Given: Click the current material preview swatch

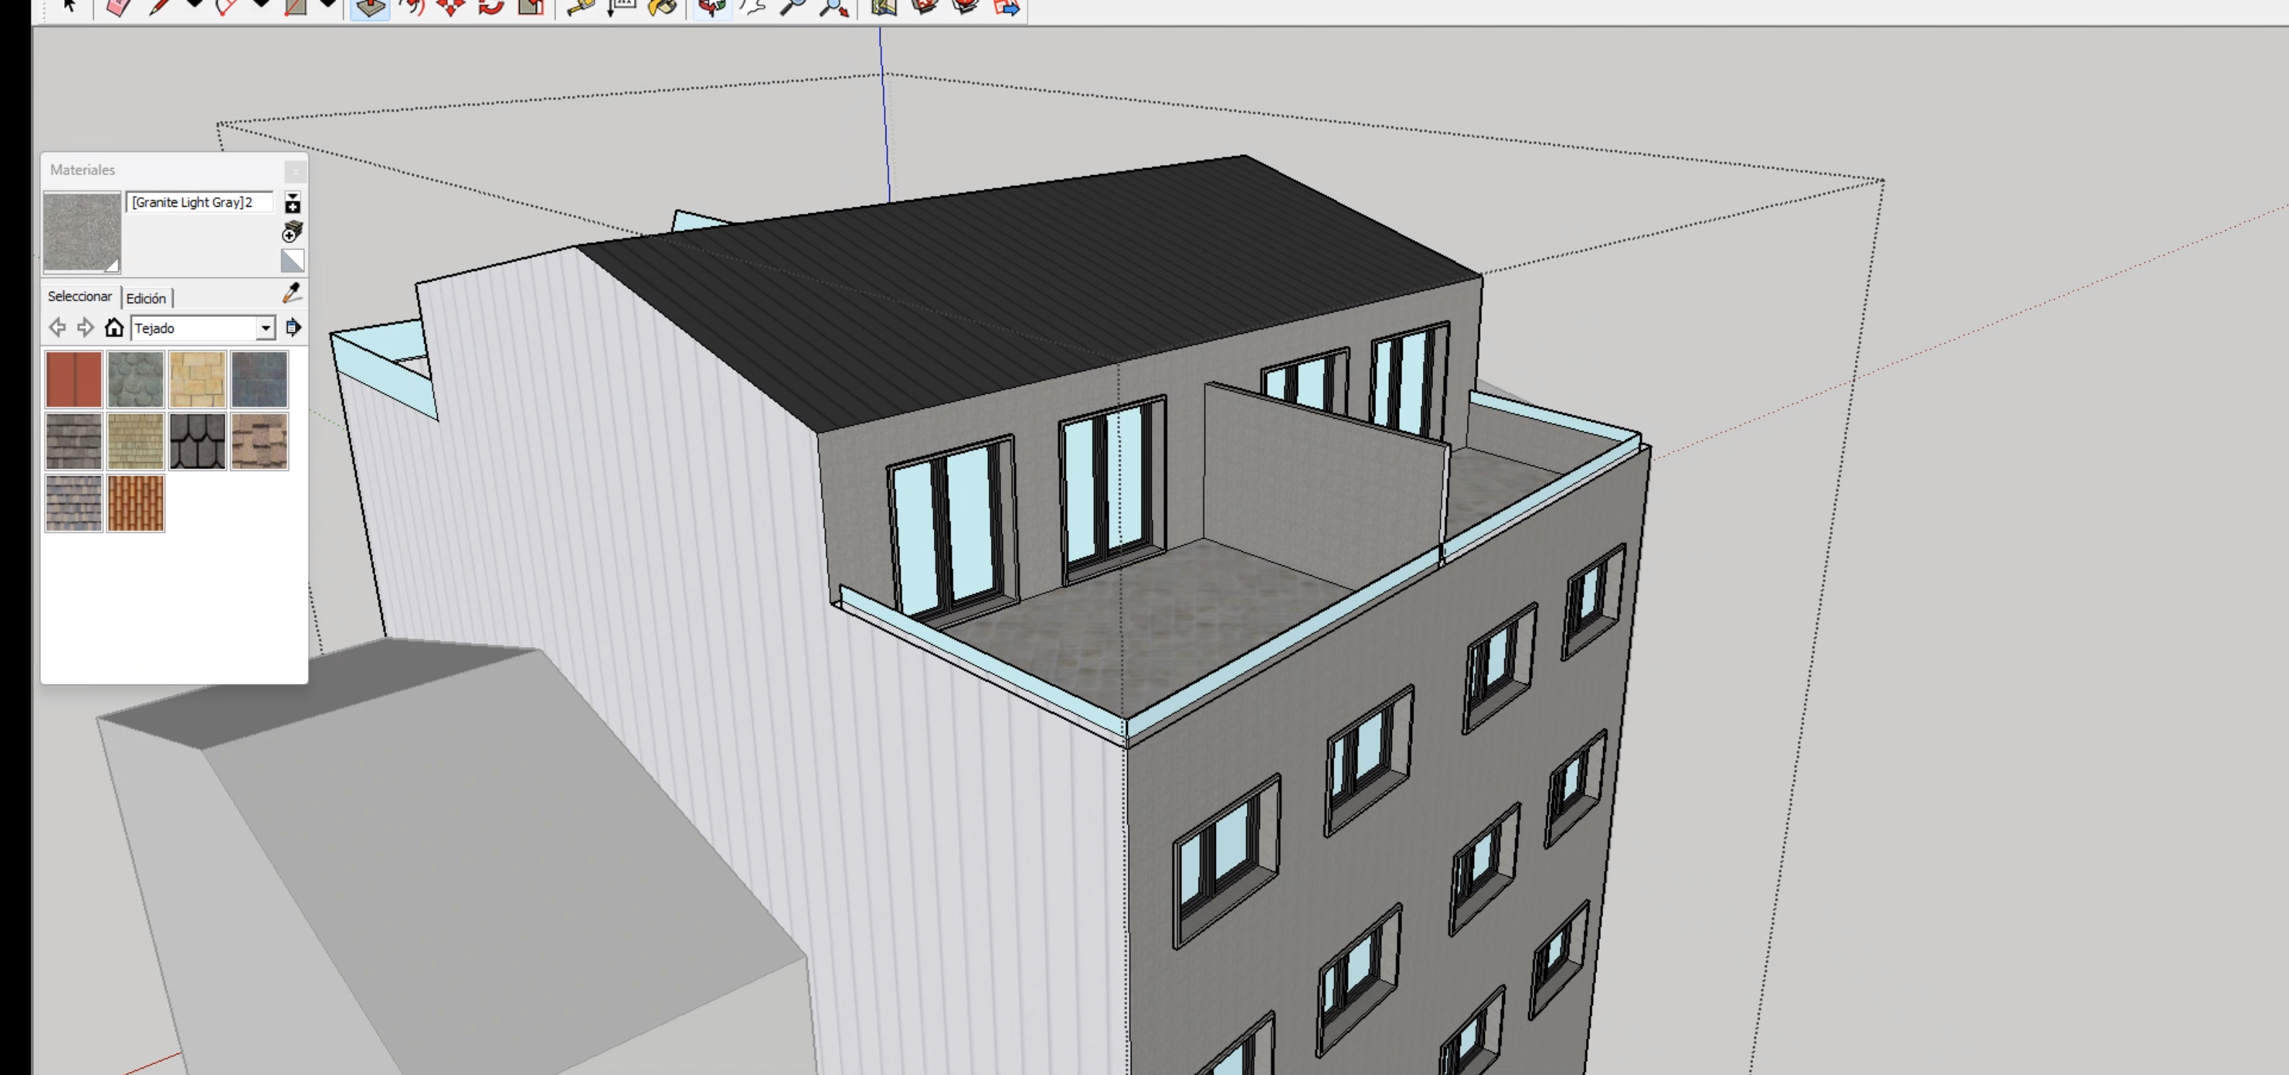Looking at the screenshot, I should tap(81, 233).
